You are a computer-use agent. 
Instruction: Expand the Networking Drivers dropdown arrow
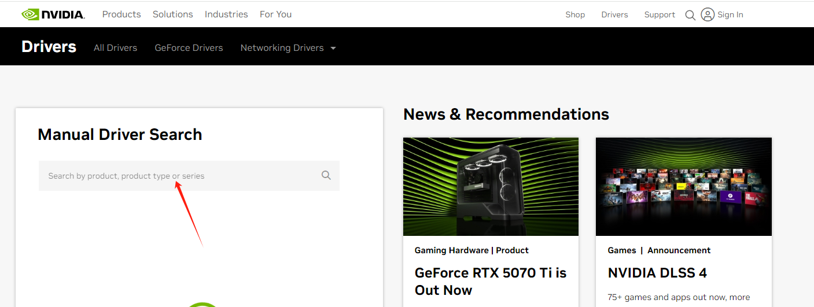[333, 48]
